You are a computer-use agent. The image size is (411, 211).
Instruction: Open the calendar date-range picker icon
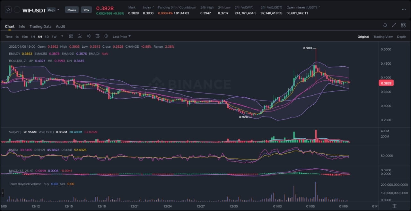(71, 36)
